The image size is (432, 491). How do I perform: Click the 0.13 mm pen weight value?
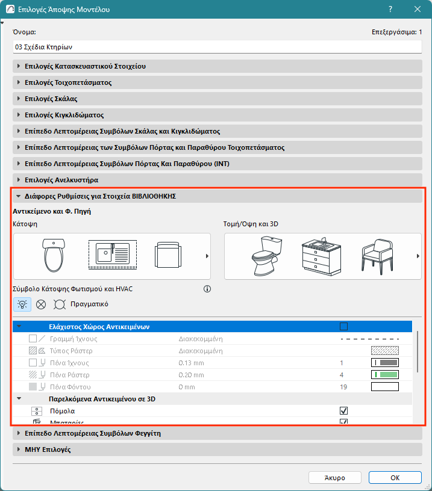[191, 363]
